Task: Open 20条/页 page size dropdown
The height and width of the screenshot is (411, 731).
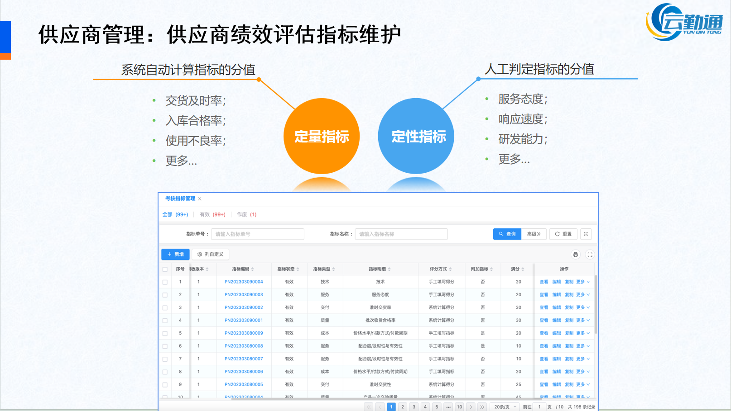Action: click(x=505, y=407)
